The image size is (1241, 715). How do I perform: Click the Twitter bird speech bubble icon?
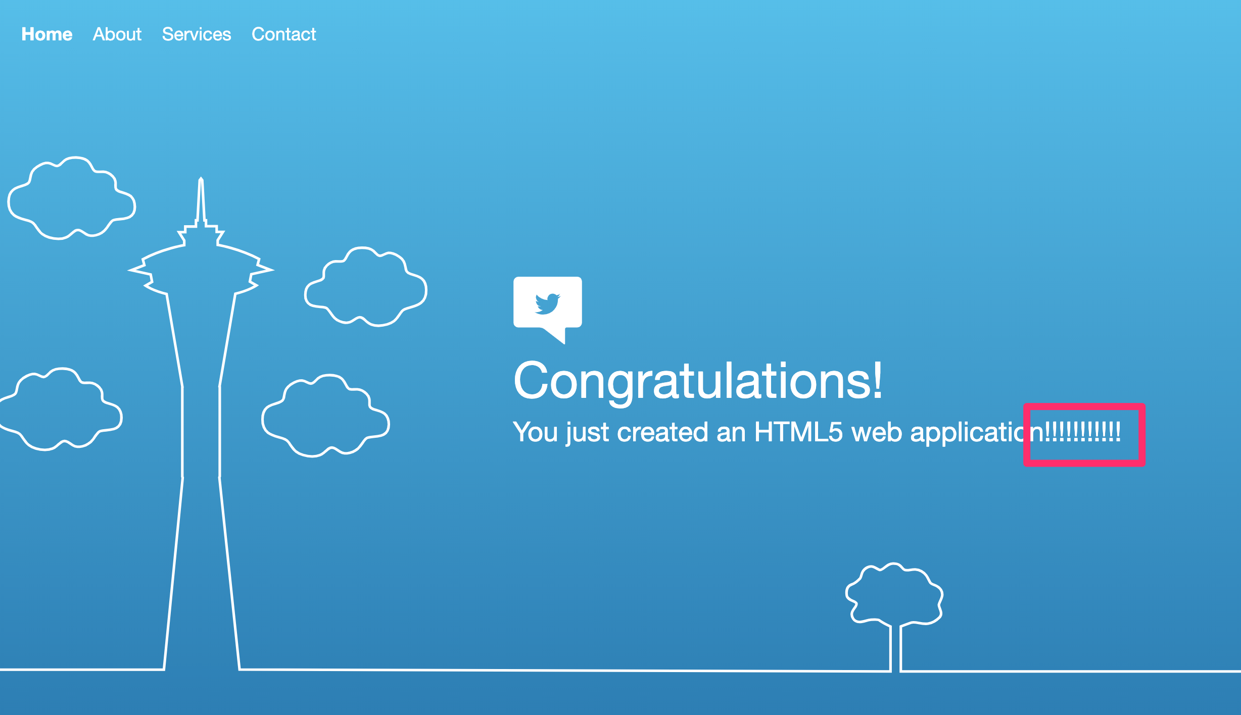point(548,310)
